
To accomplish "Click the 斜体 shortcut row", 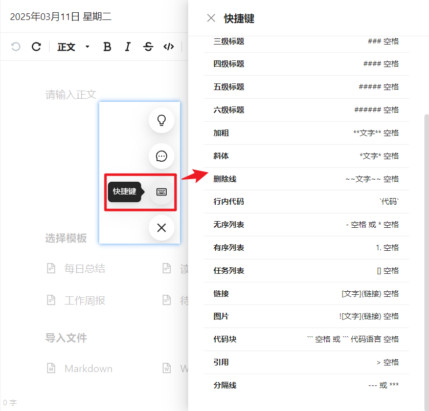I will point(306,156).
